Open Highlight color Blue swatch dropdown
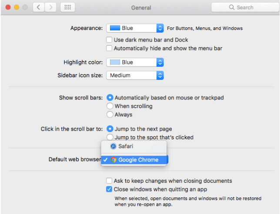 click(135, 62)
